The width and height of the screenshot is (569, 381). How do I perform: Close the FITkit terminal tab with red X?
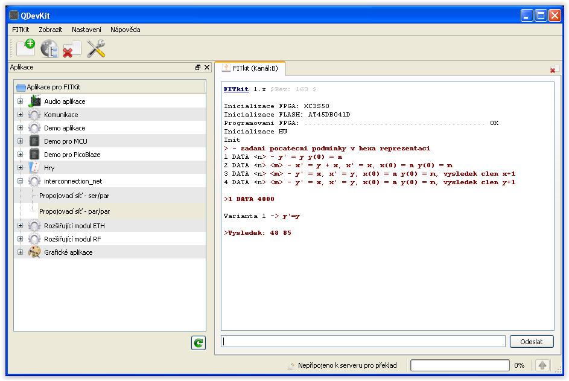(553, 70)
